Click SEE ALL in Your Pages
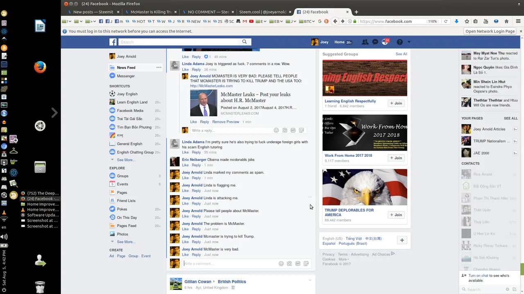 (x=511, y=118)
